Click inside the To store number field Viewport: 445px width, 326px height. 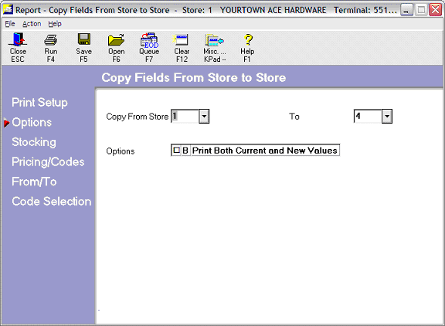(368, 117)
